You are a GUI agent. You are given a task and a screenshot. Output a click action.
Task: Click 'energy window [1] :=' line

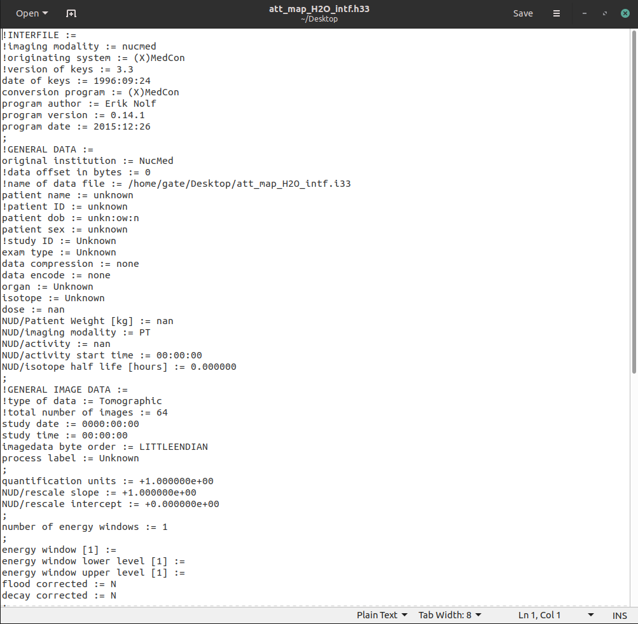point(59,550)
